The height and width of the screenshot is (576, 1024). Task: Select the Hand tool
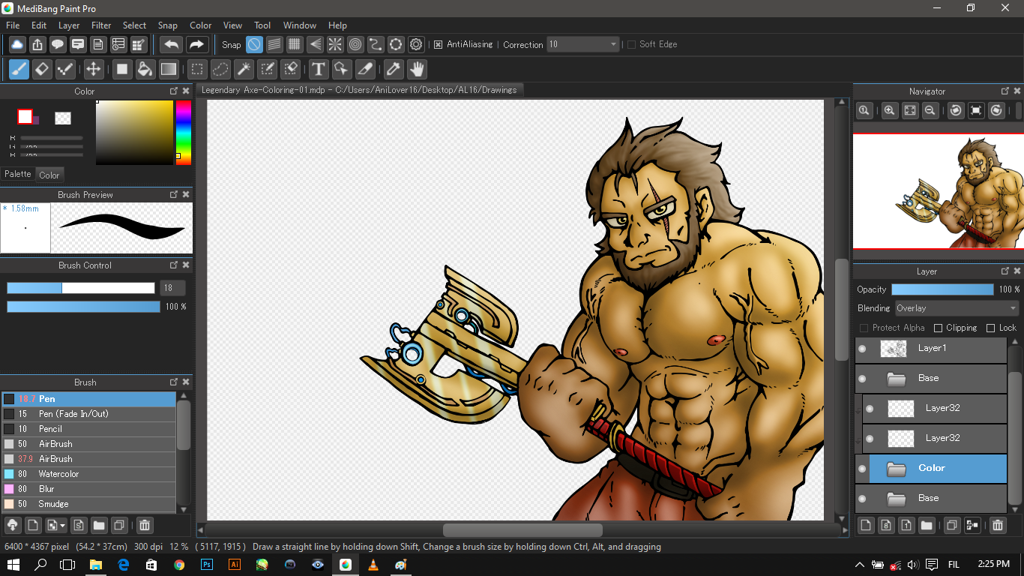coord(417,70)
